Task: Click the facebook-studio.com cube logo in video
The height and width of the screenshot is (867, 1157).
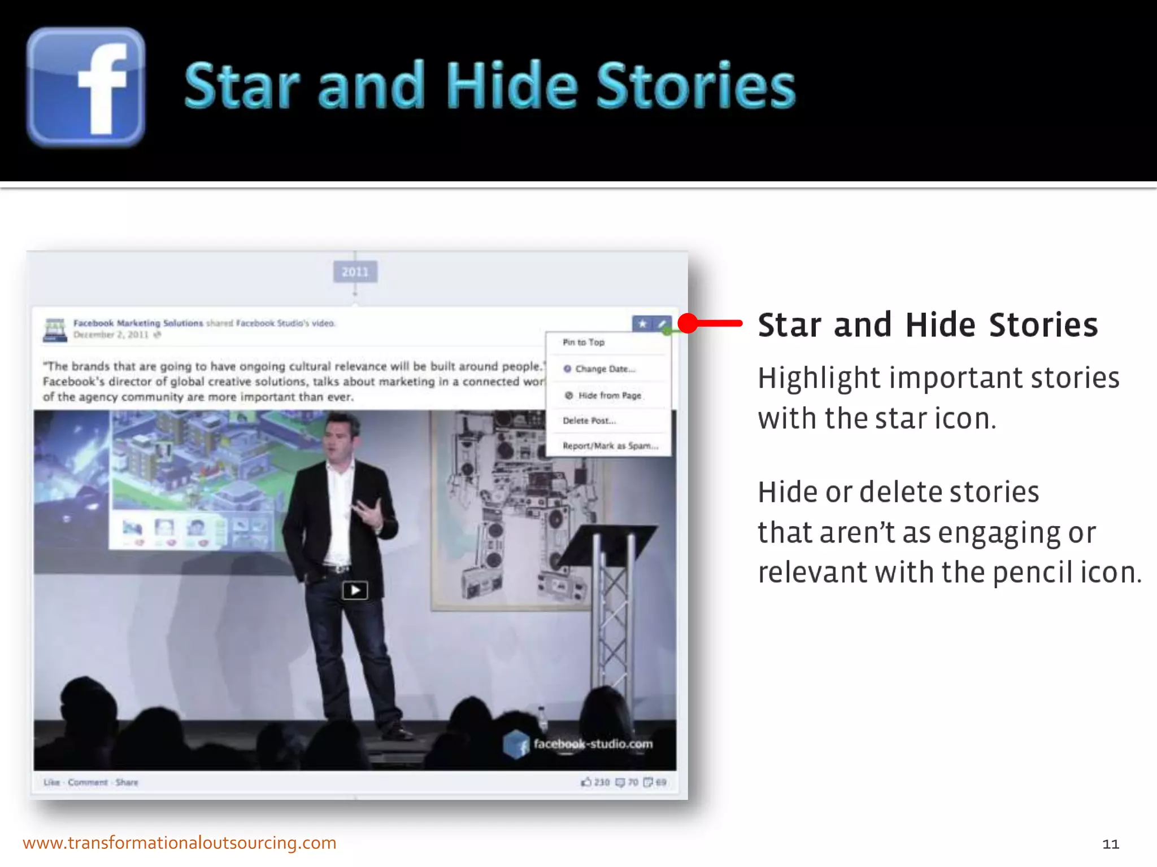Action: [515, 744]
